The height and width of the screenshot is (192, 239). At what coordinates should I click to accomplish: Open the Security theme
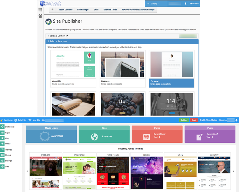214,171
